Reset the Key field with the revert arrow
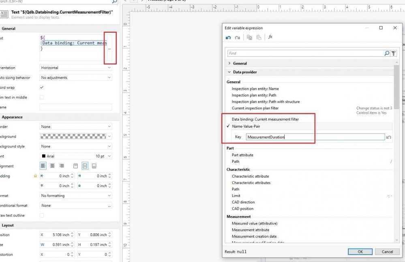405x262 pixels. click(389, 137)
